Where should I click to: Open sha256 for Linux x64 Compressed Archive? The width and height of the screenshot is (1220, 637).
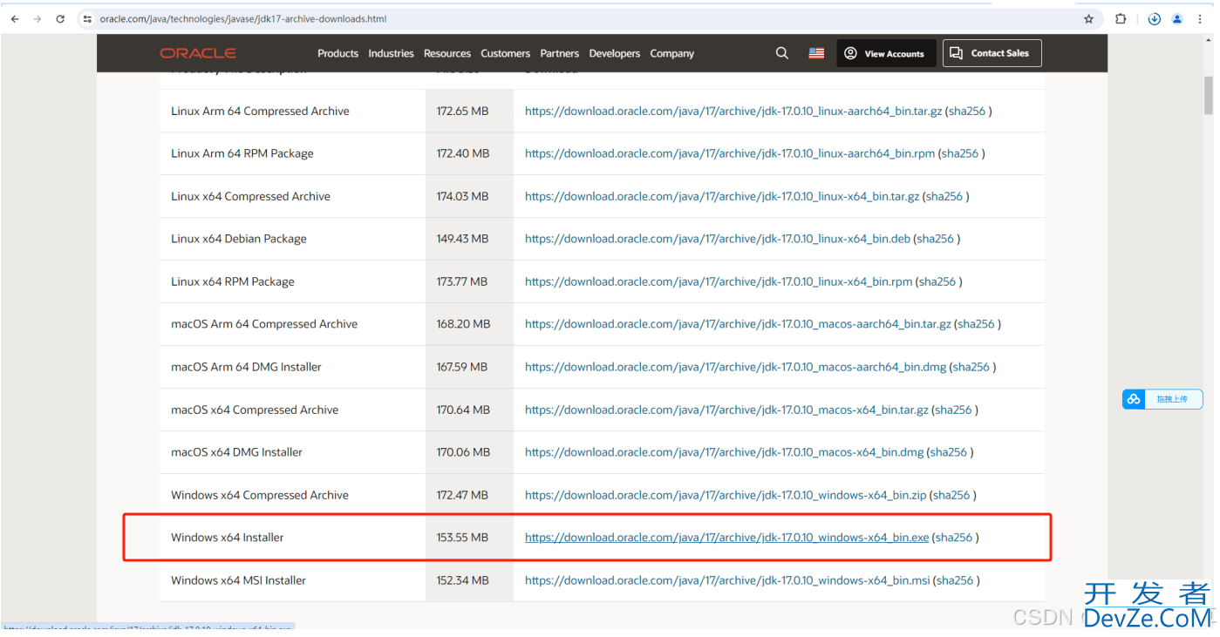[x=945, y=196]
